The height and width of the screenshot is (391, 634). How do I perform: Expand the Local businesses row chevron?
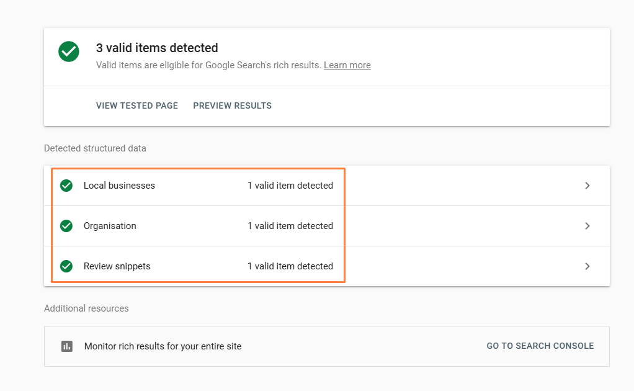coord(587,186)
